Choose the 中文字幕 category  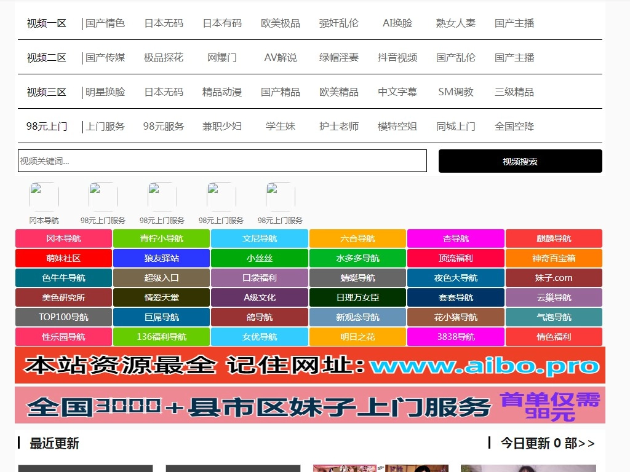(397, 92)
